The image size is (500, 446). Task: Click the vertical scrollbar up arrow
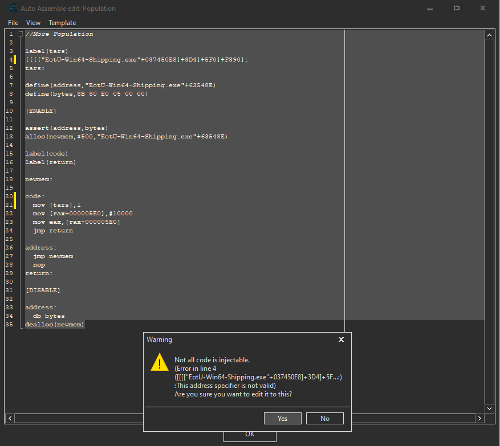[x=489, y=35]
